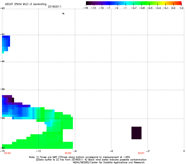This screenshot has height=164, width=186.
Task: Click the longitude label -6
Action: (x=111, y=151)
